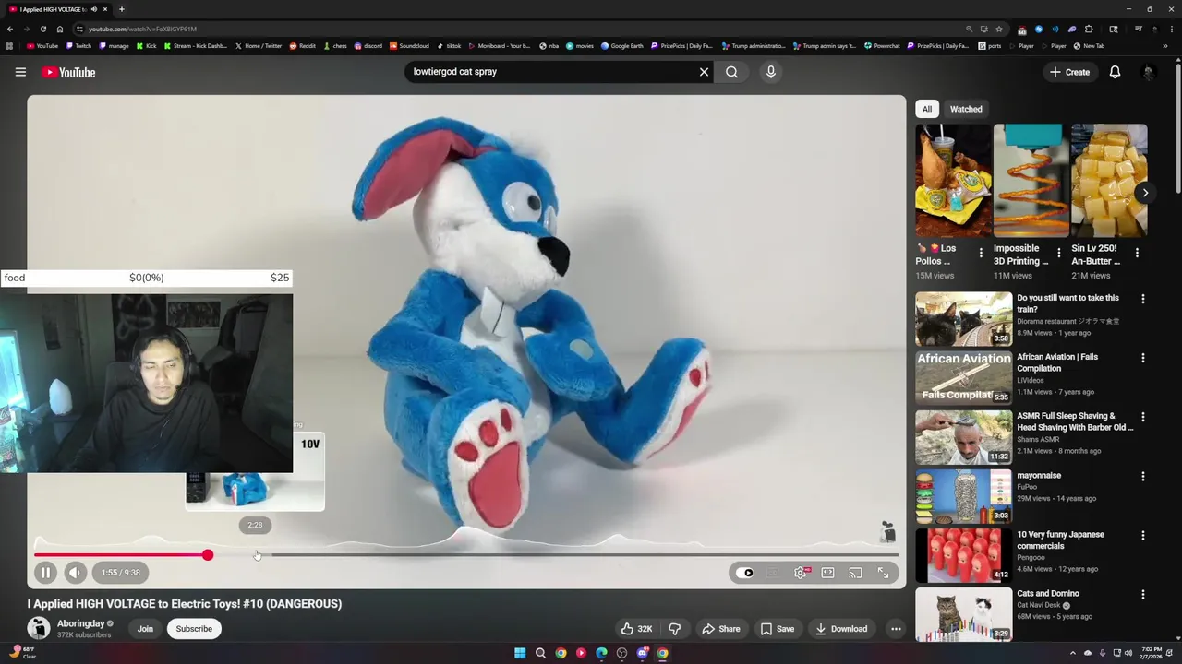This screenshot has width=1182, height=664.
Task: Go to the YouTube home logo
Action: click(68, 72)
